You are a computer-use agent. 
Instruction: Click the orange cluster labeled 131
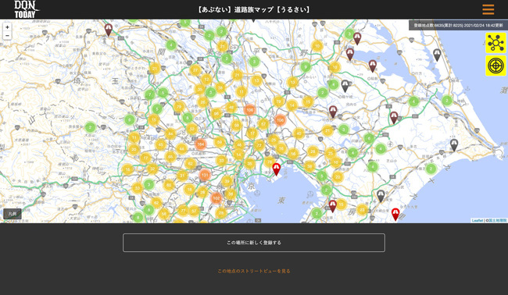205,175
